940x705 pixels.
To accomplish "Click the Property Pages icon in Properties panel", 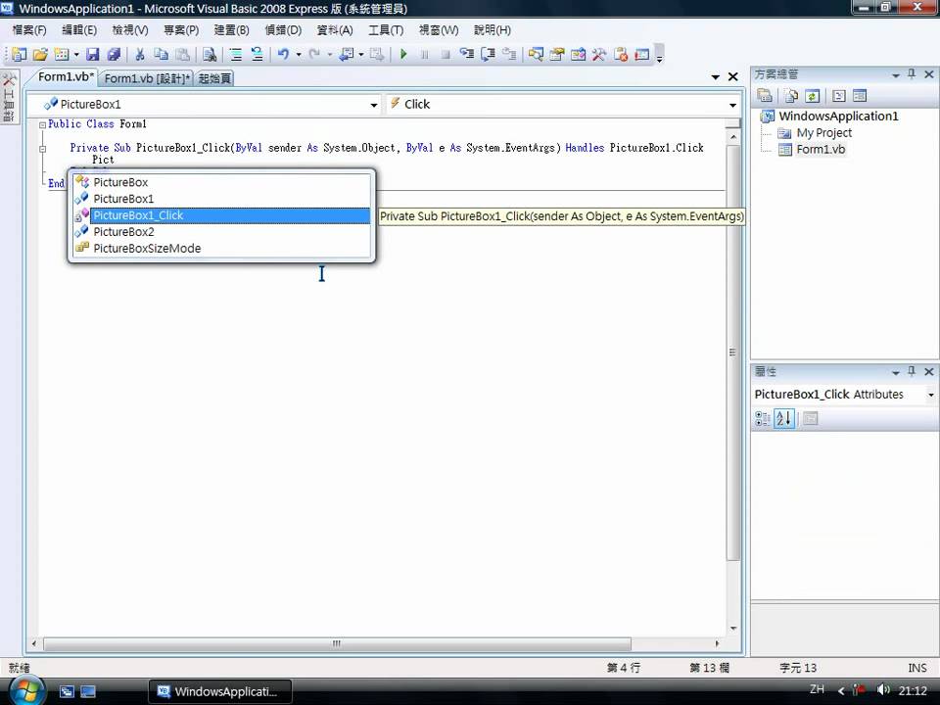I will (810, 418).
